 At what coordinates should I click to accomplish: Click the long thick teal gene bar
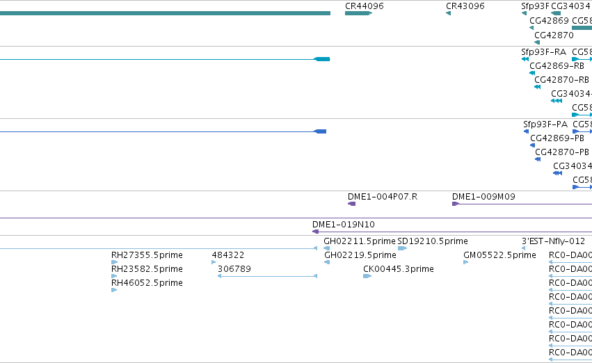[x=165, y=13]
